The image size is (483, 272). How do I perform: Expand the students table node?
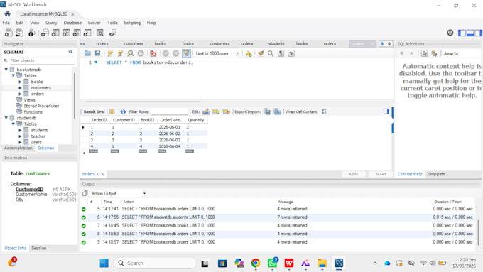click(x=20, y=130)
